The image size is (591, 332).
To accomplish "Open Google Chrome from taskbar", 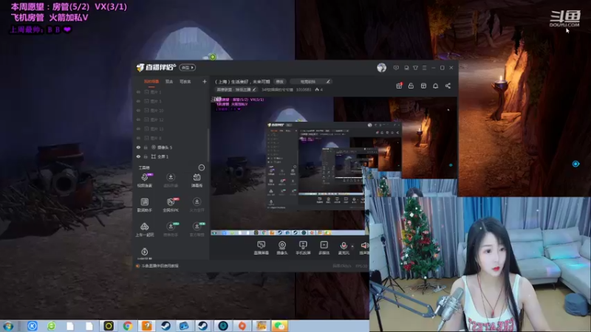I will 127,326.
